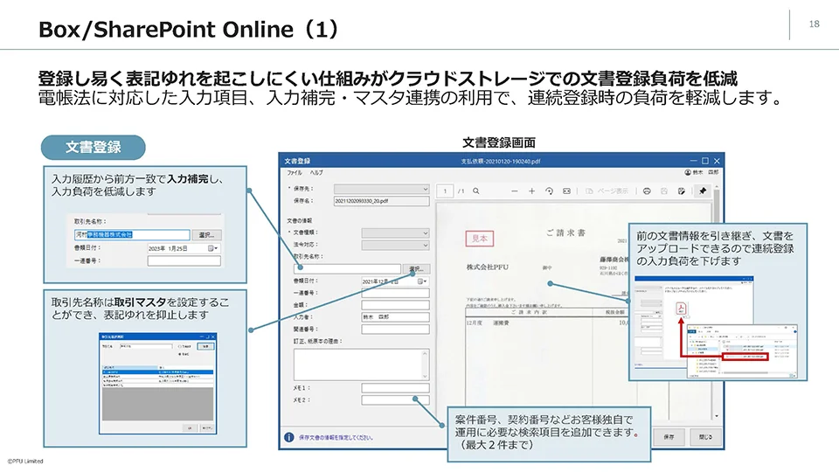Click the 関連番号 field
This screenshot has height=472, width=839.
(395, 330)
